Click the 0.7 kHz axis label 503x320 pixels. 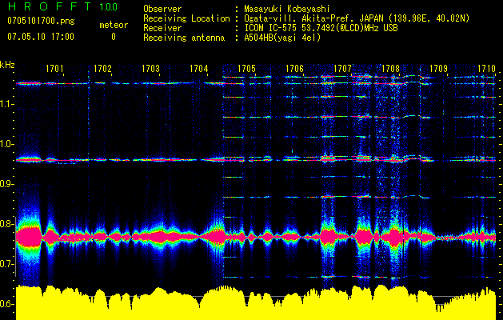(6, 263)
